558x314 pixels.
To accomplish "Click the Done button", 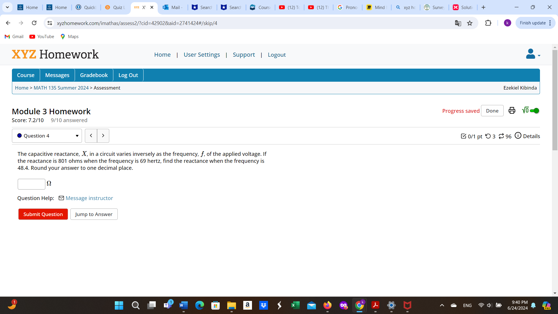I will click(x=492, y=110).
